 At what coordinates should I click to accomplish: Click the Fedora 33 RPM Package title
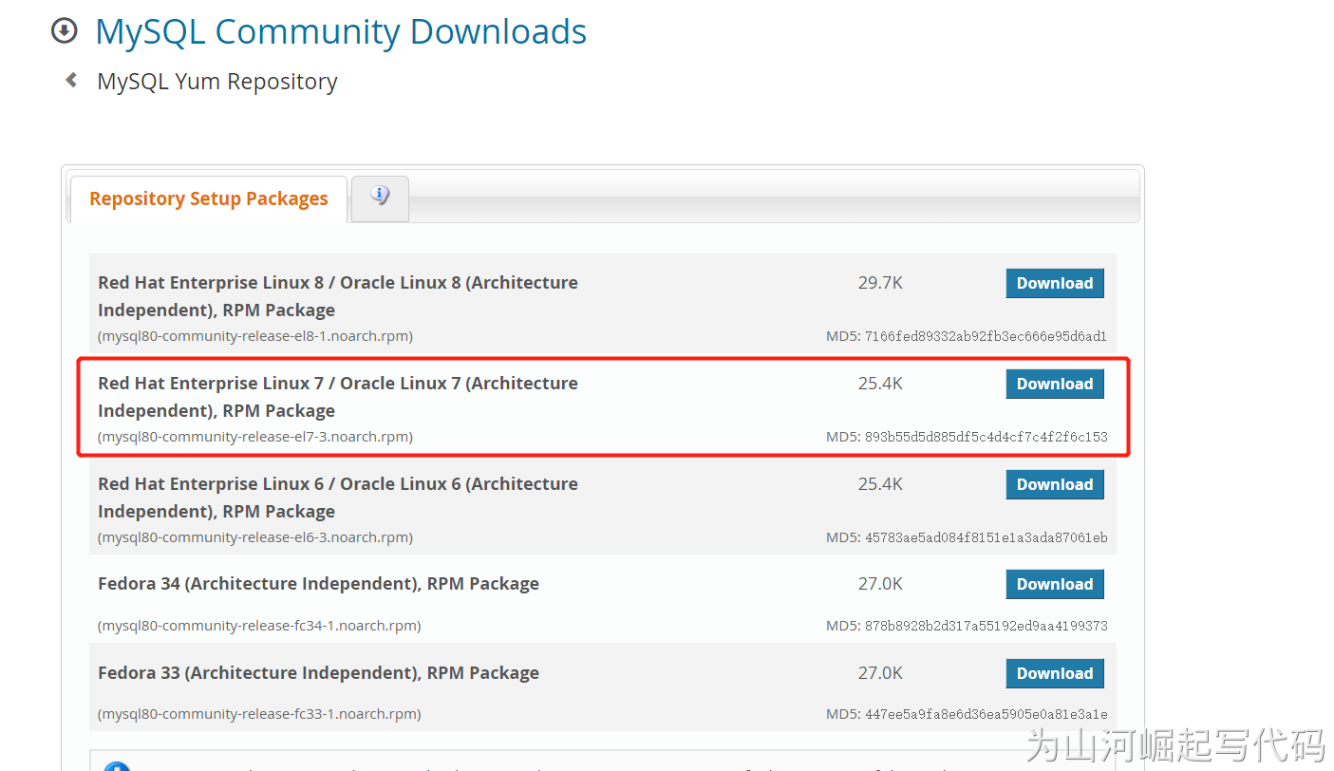point(318,673)
